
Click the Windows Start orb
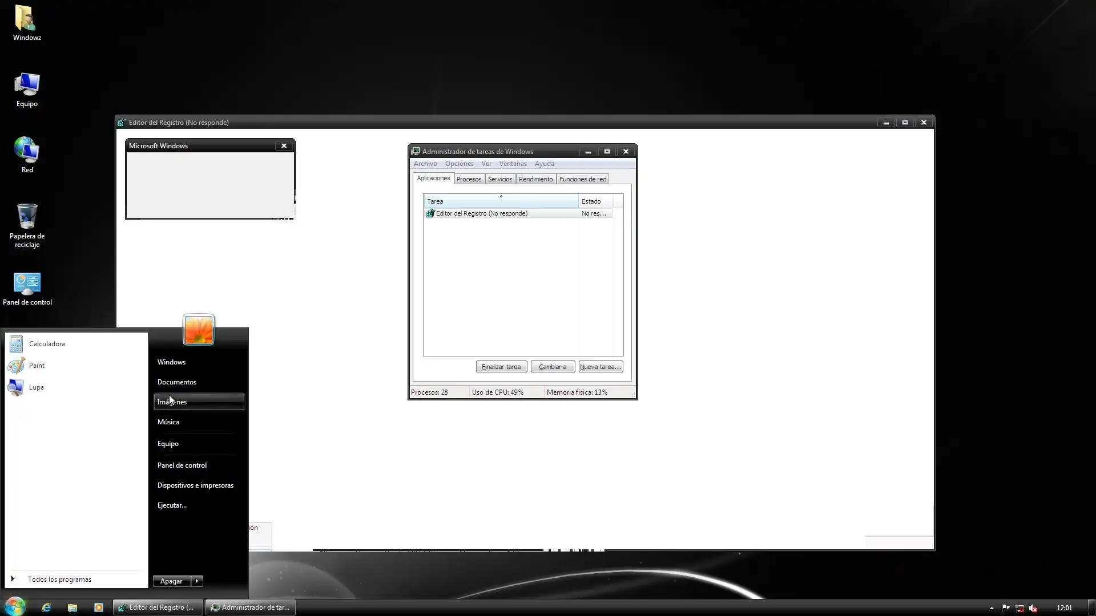click(x=15, y=606)
